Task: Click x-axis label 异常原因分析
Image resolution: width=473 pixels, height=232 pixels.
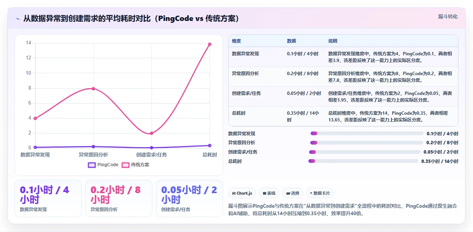Action: point(93,155)
